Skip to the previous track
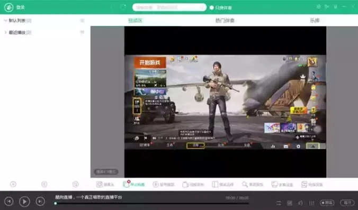 (9, 202)
